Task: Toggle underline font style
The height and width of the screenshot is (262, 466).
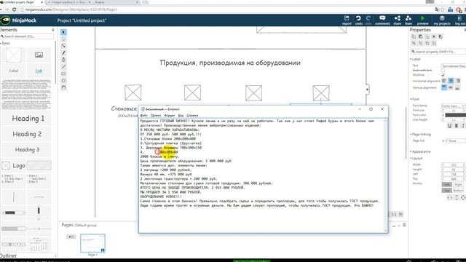Action: coord(450,126)
